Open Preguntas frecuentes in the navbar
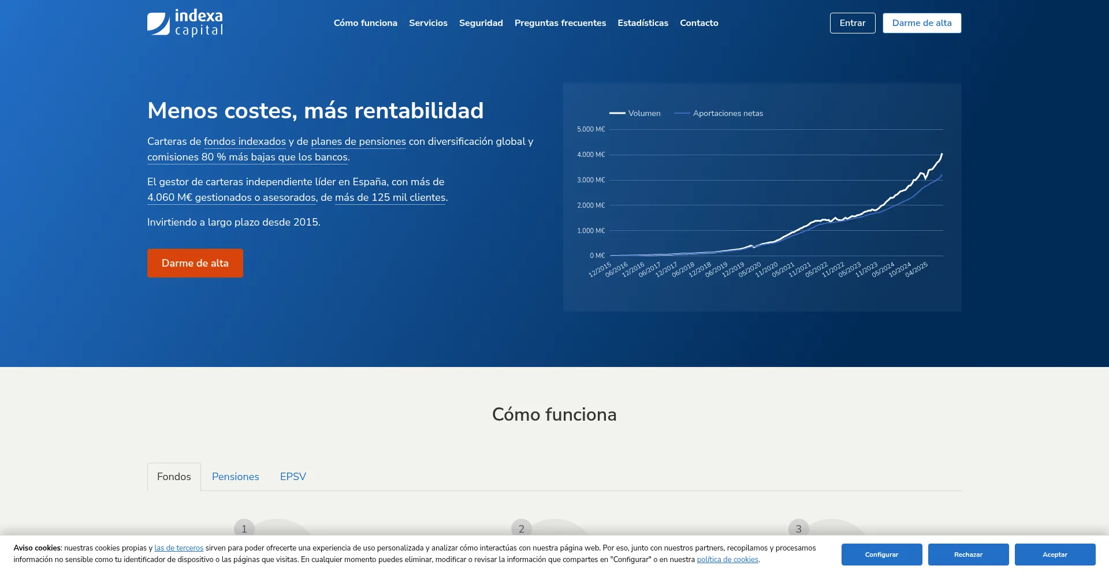This screenshot has height=573, width=1109. tap(560, 23)
